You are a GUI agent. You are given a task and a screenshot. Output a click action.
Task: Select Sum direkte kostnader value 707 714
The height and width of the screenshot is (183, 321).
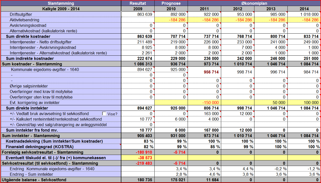[171, 36]
